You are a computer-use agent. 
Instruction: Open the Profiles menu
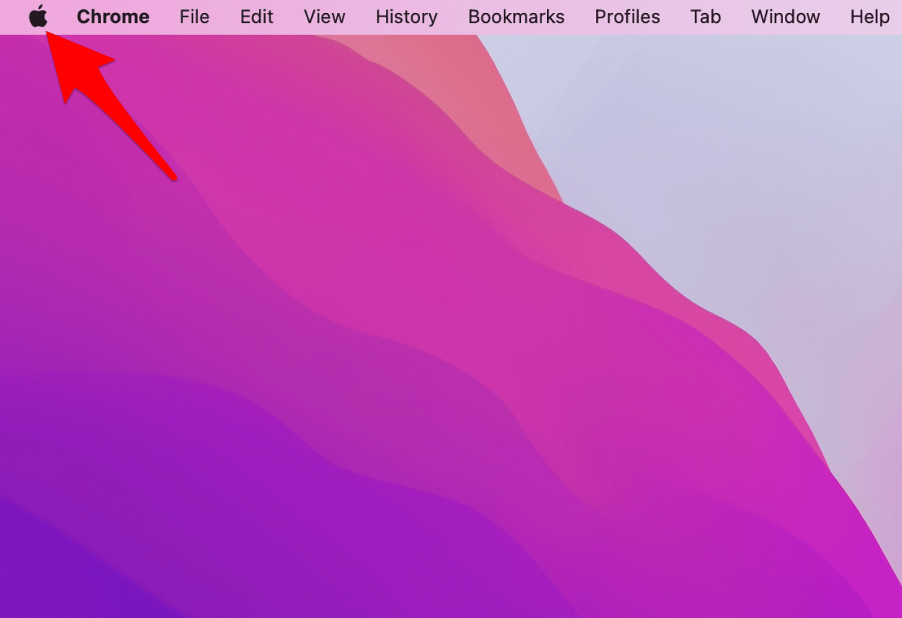[627, 17]
